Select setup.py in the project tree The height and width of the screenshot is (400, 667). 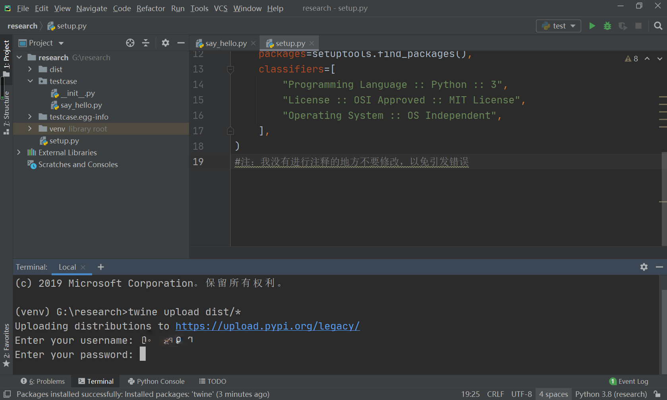tap(59, 141)
